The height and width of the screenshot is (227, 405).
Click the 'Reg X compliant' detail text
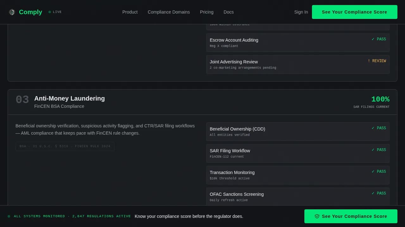[224, 46]
